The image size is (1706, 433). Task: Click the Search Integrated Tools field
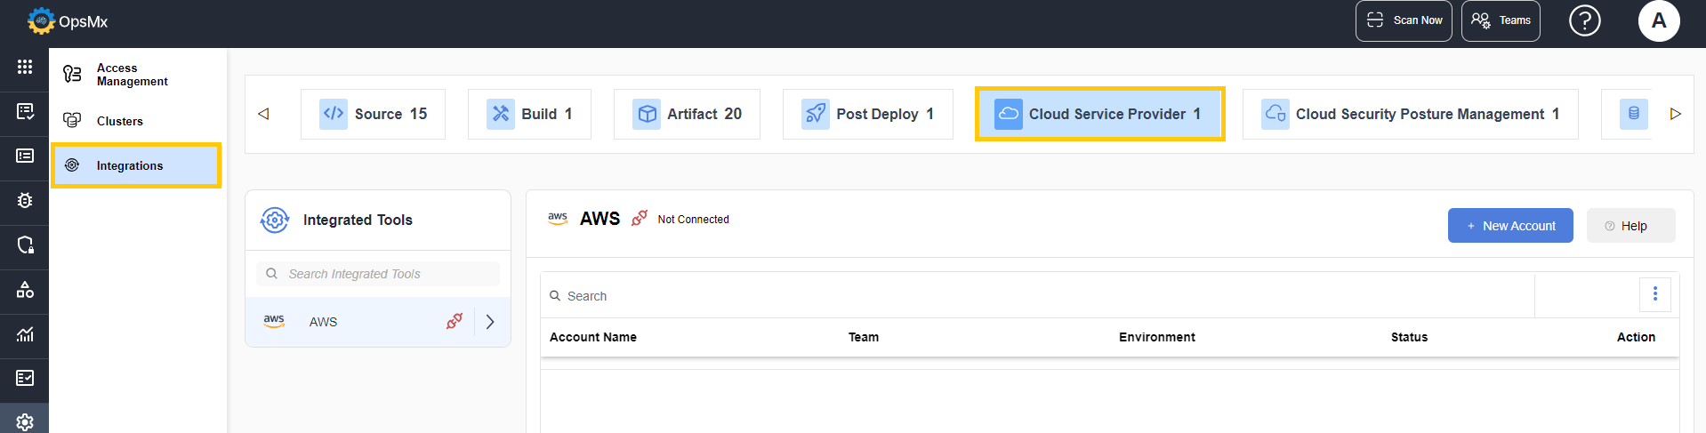point(378,274)
